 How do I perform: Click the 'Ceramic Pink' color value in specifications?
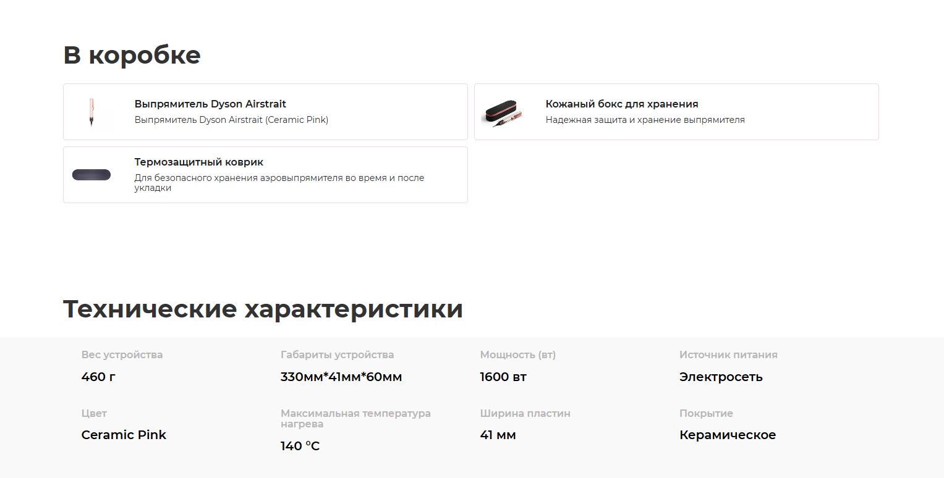(124, 435)
